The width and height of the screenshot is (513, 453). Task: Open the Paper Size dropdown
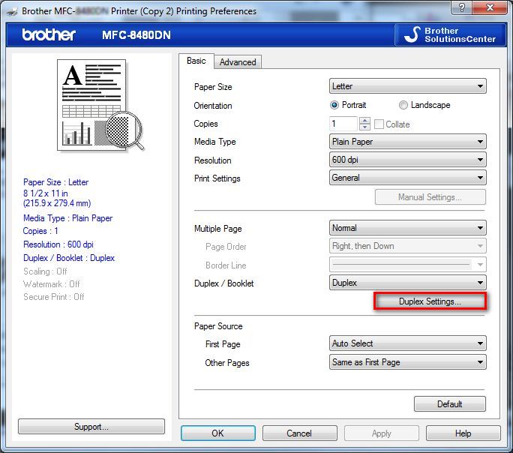[x=408, y=87]
